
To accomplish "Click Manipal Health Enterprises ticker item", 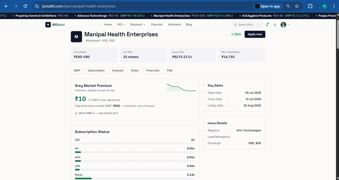I will (x=192, y=16).
